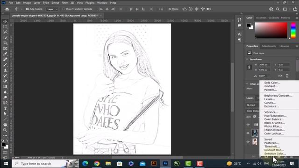Viewport: 299px width, 168px height.
Task: Click Flip Vertical icon in Transform
Action: [x=287, y=76]
